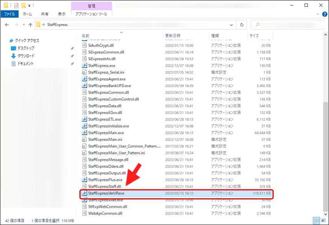The image size is (329, 225).
Task: Click the StaffExpressAgent.exe file icon
Action: tap(84, 79)
